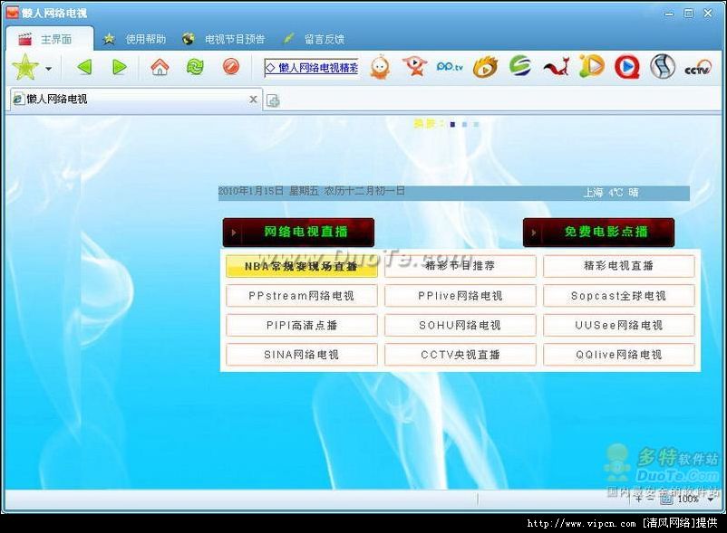Image resolution: width=727 pixels, height=533 pixels.
Task: Open UUSee网络电视
Action: click(619, 325)
